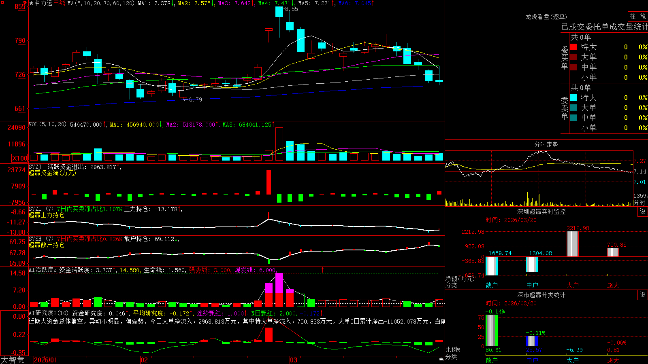
Task: Click the X100 volume multiplier box
Action: pos(20,158)
